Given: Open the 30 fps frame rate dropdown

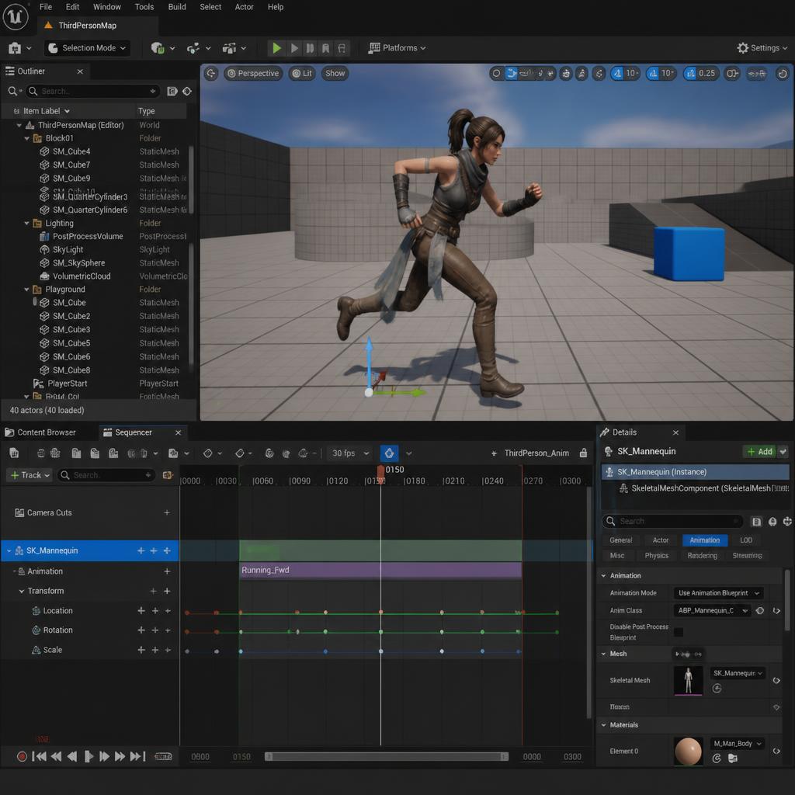Looking at the screenshot, I should pyautogui.click(x=350, y=453).
